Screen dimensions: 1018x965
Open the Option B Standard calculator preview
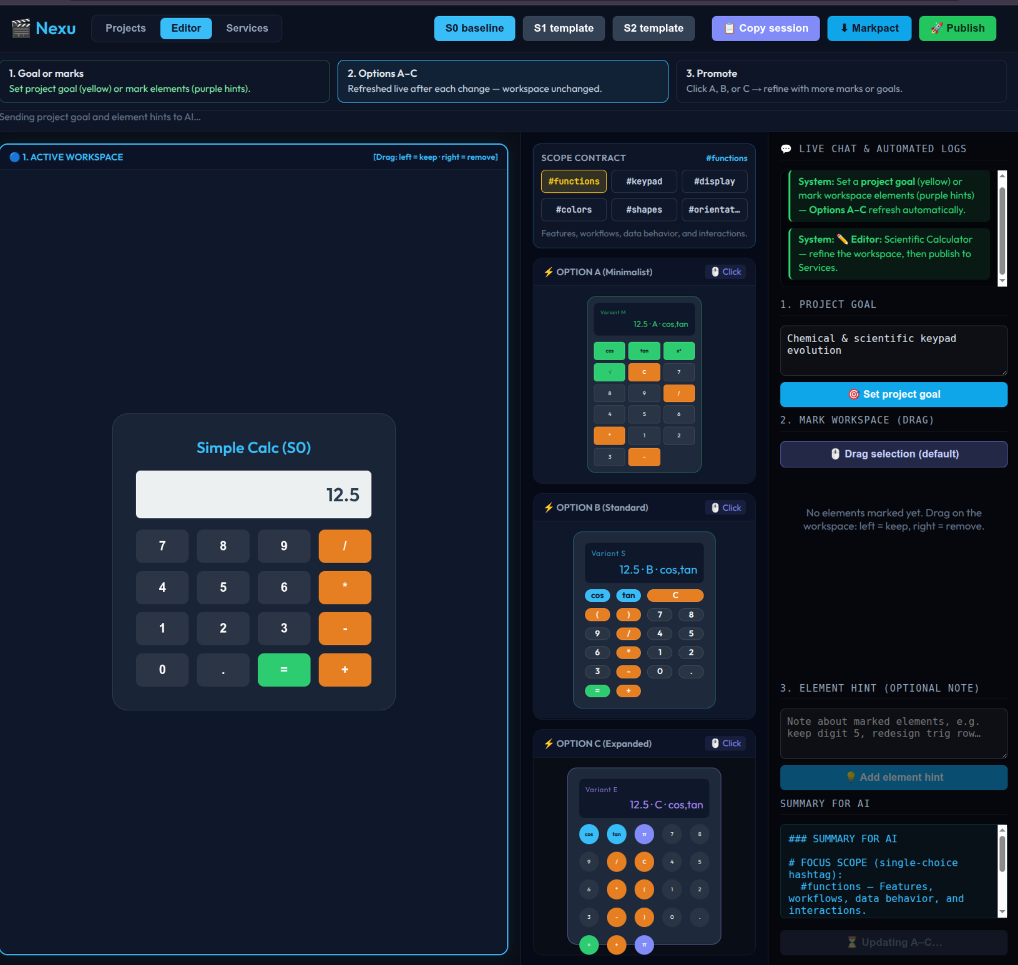pyautogui.click(x=644, y=620)
